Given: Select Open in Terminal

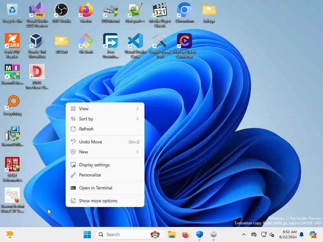Looking at the screenshot, I should pos(105,188).
